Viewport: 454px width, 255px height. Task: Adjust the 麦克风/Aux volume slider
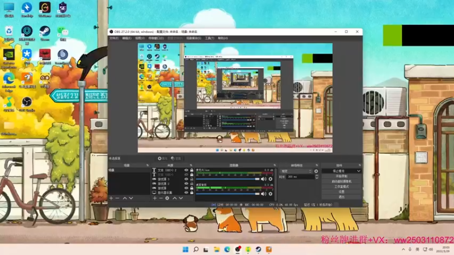[x=228, y=179]
